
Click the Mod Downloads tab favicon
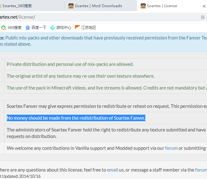pyautogui.click(x=71, y=6)
